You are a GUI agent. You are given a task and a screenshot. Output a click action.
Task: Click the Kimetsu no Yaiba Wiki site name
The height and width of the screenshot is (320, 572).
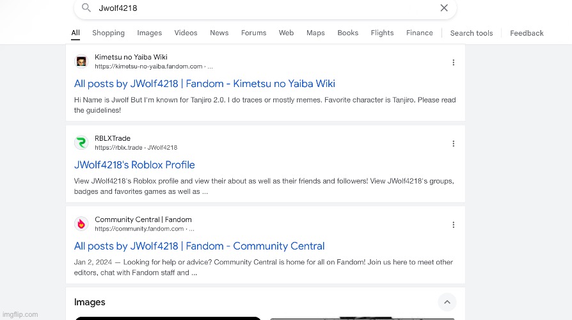click(131, 57)
